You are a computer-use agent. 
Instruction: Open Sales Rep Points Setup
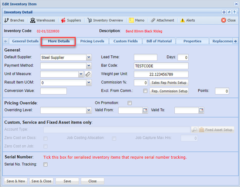click(x=169, y=83)
